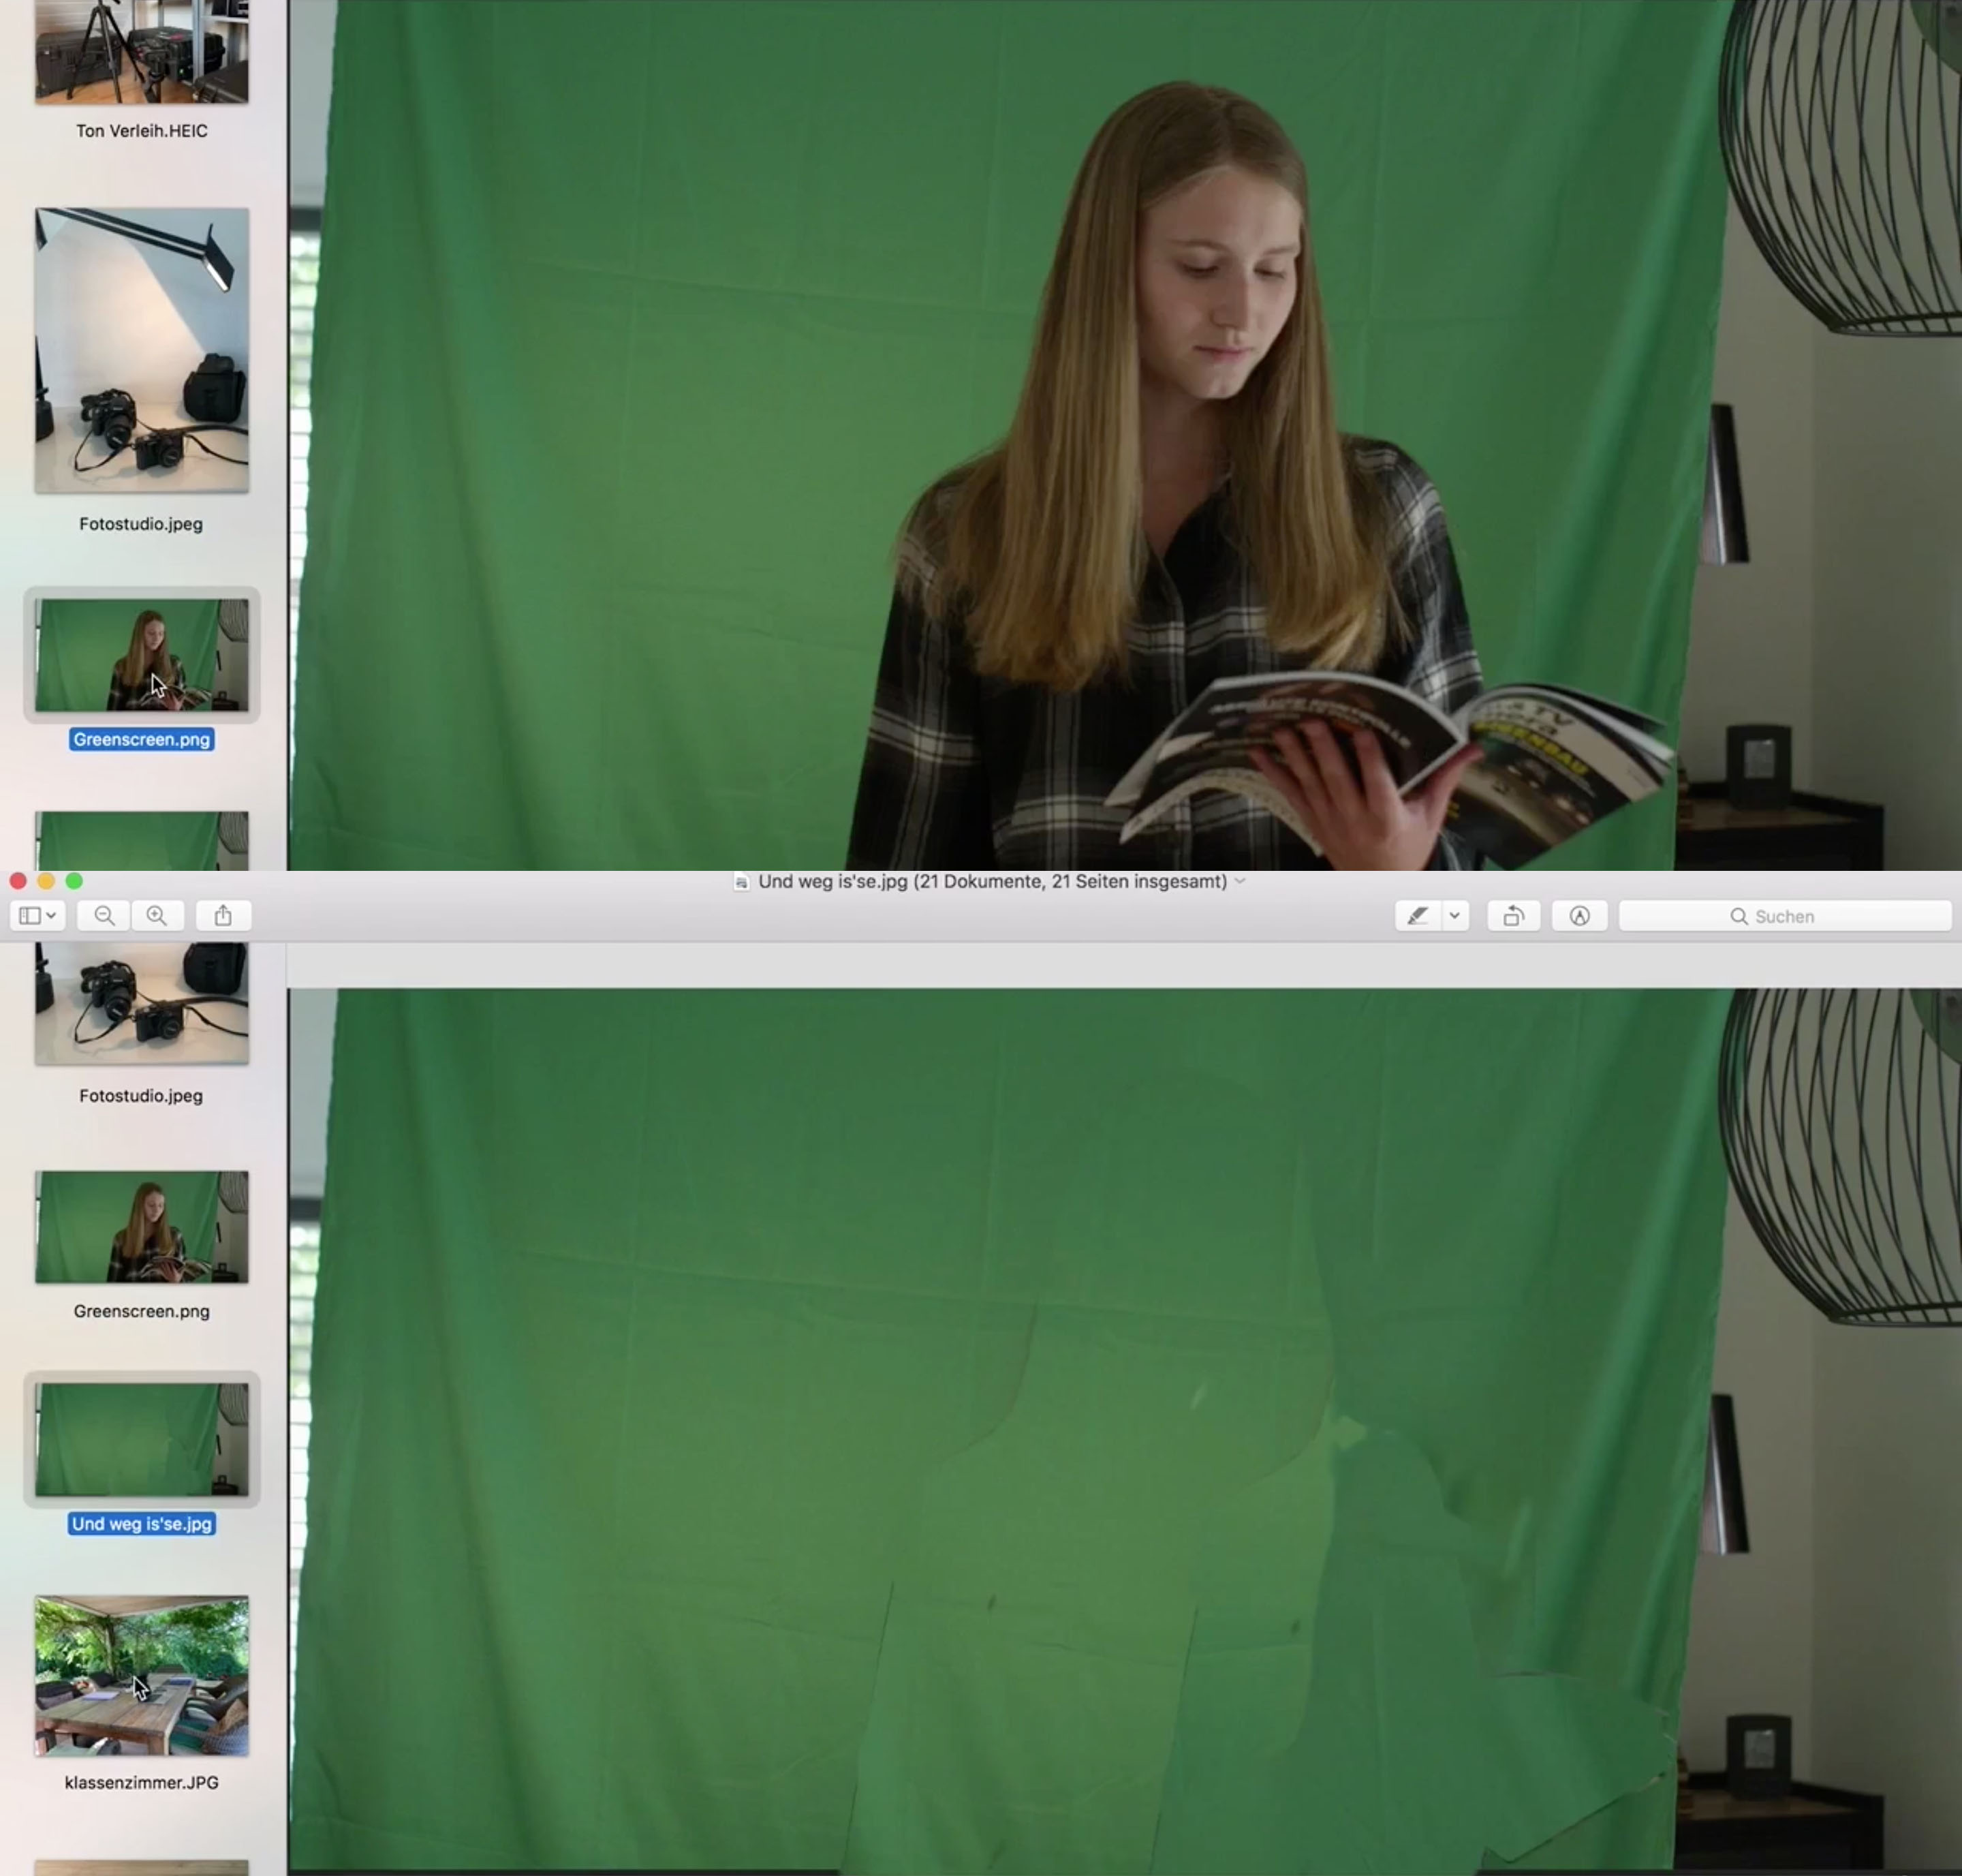Click the zoom out magnifier button
1962x1876 pixels.
point(104,916)
